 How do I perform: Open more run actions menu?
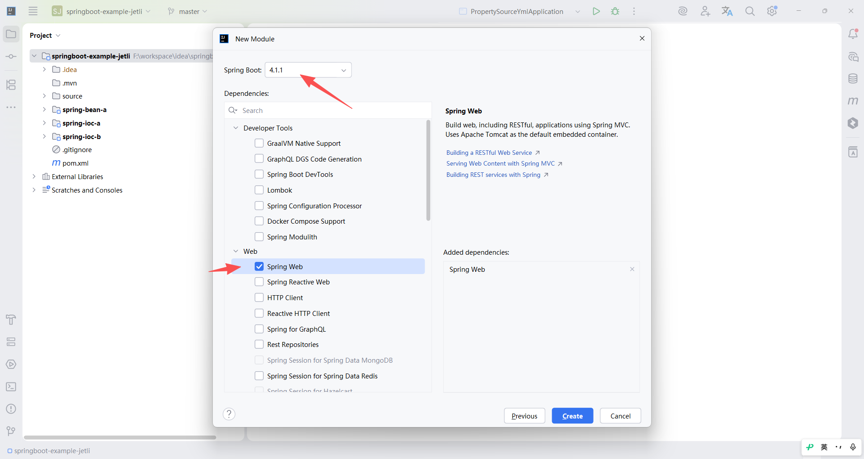pyautogui.click(x=634, y=11)
